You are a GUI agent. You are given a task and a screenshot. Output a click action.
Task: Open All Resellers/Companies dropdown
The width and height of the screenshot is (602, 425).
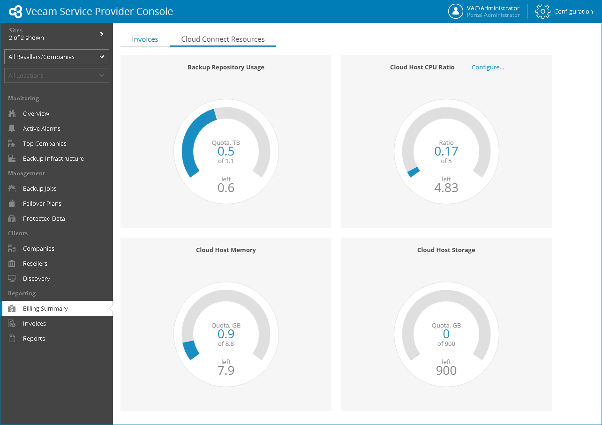[57, 57]
